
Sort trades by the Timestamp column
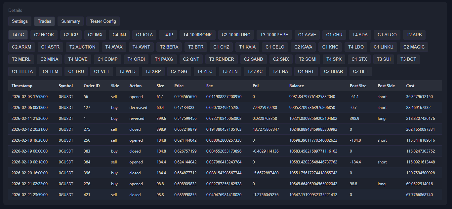click(x=22, y=86)
